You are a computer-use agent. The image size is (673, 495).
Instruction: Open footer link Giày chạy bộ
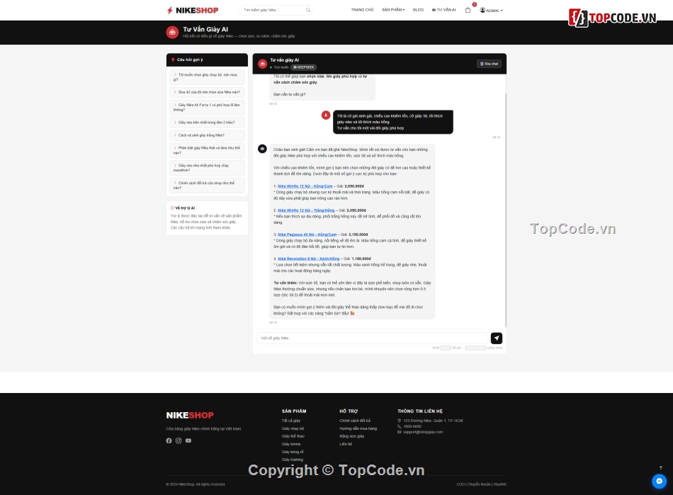pyautogui.click(x=293, y=428)
